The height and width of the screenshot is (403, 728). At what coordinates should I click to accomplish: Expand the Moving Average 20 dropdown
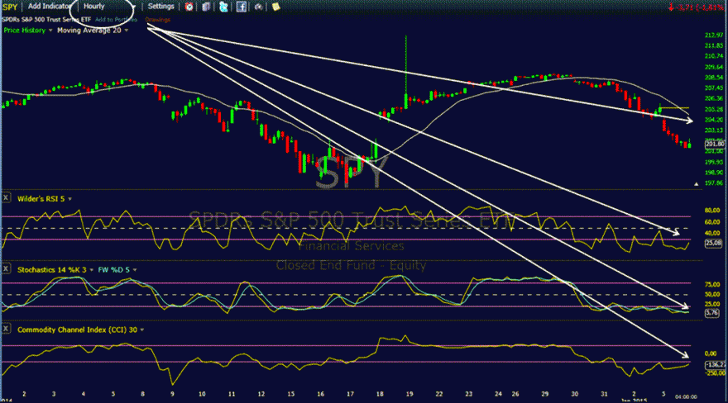127,31
